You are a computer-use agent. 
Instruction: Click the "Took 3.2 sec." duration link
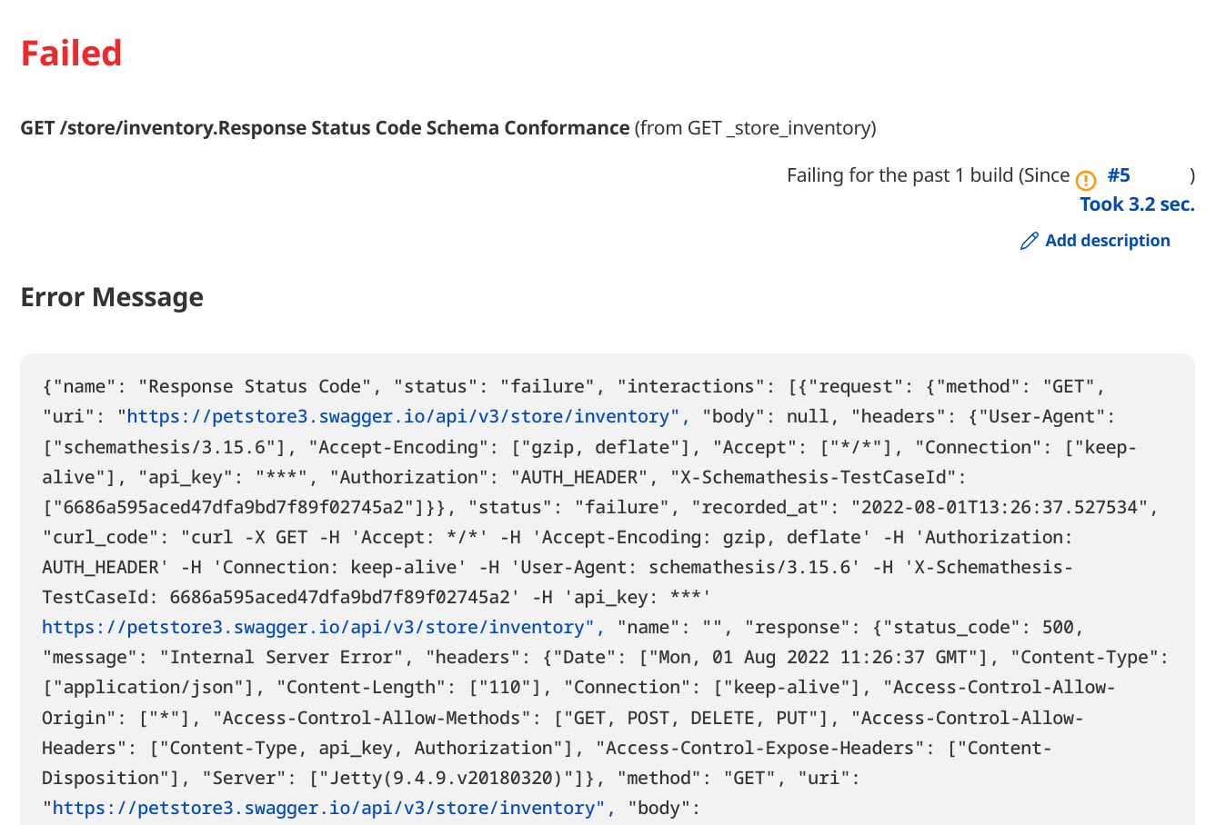(x=1137, y=204)
